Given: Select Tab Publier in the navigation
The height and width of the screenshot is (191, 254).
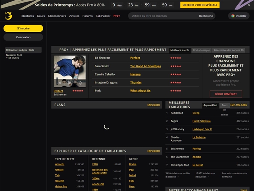Looking at the screenshot, I should 103,16.
